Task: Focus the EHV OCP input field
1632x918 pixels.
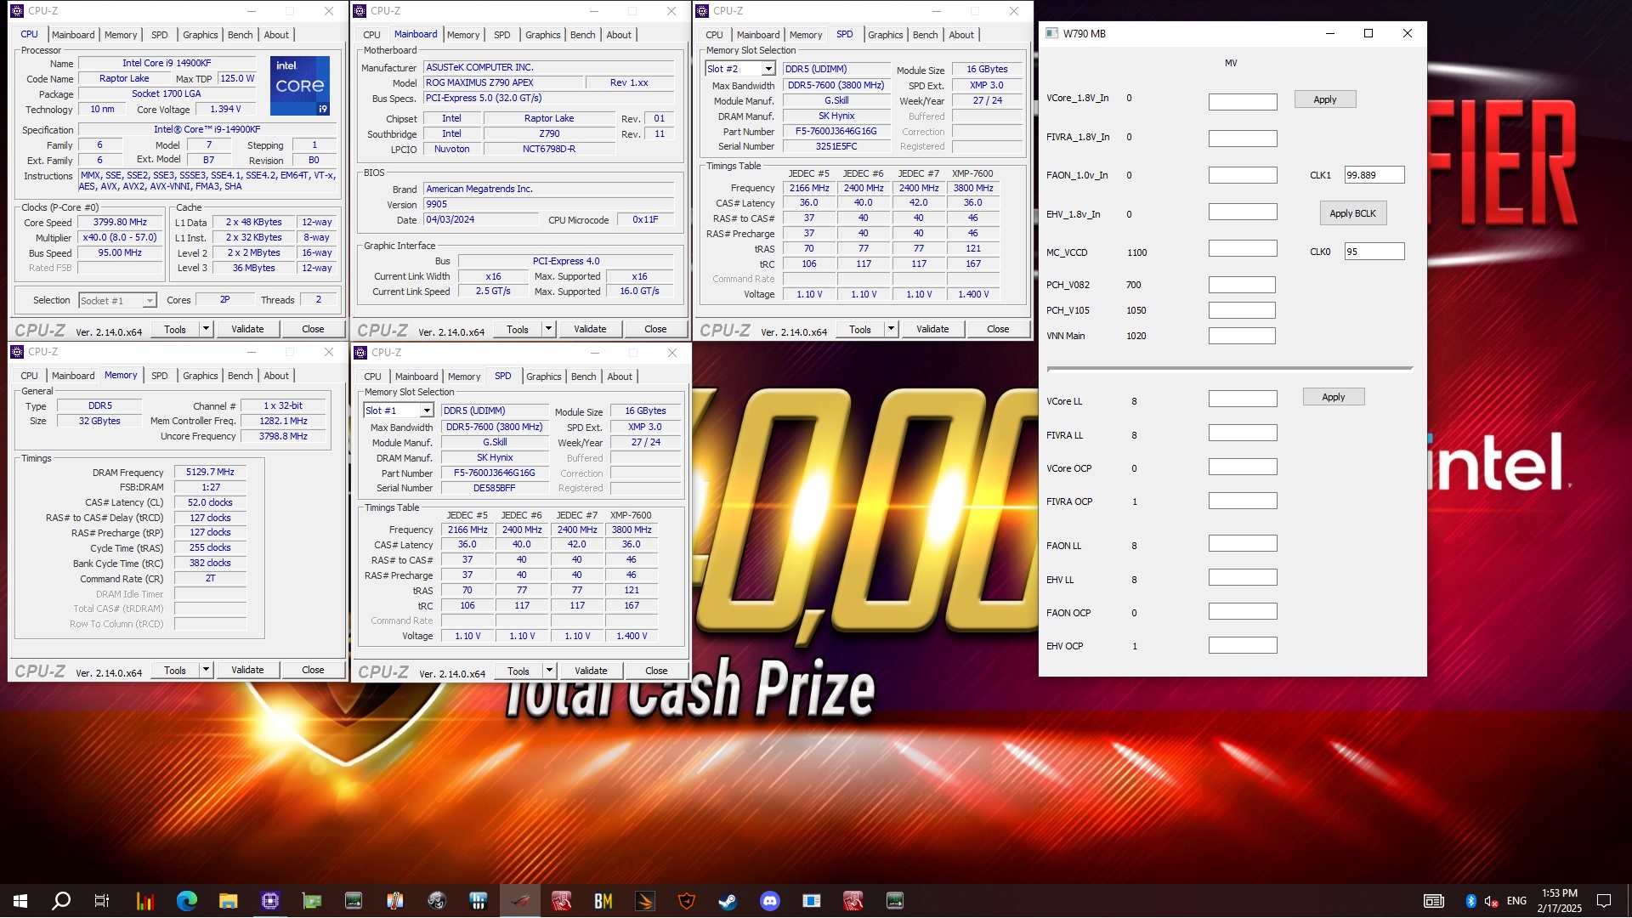Action: click(1243, 645)
